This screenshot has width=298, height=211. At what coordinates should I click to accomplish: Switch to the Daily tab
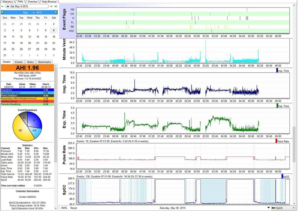coord(20,1)
